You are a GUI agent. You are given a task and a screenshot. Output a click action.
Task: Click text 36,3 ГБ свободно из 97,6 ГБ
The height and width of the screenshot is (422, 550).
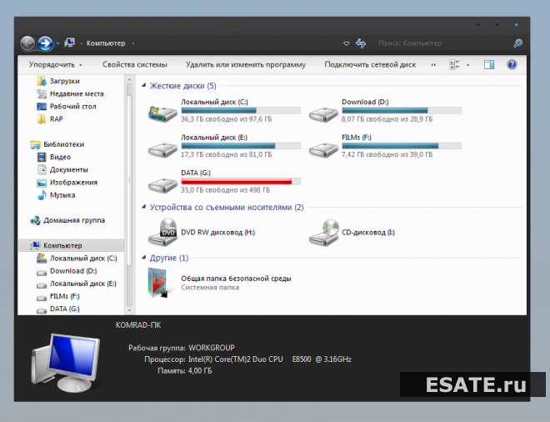click(x=226, y=119)
